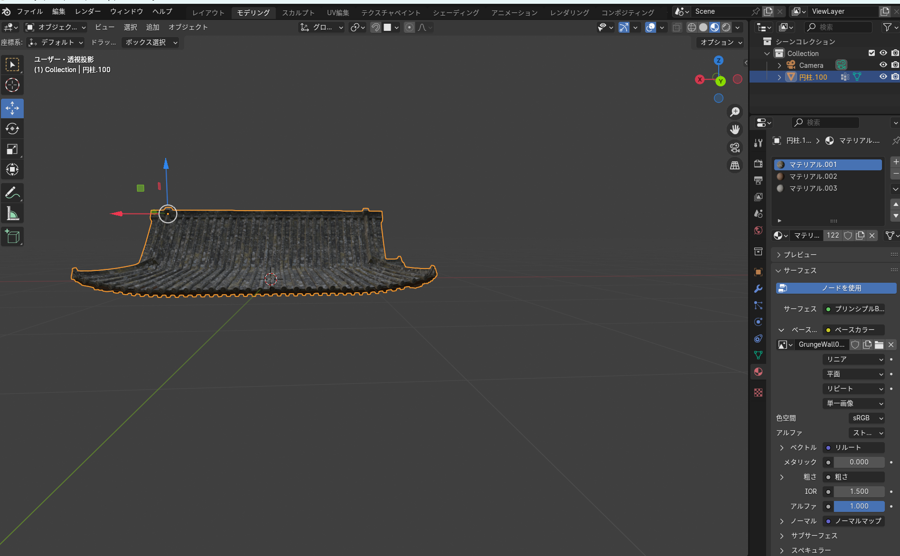Open the Modifiers wrench properties tab
Image resolution: width=900 pixels, height=556 pixels.
point(758,288)
